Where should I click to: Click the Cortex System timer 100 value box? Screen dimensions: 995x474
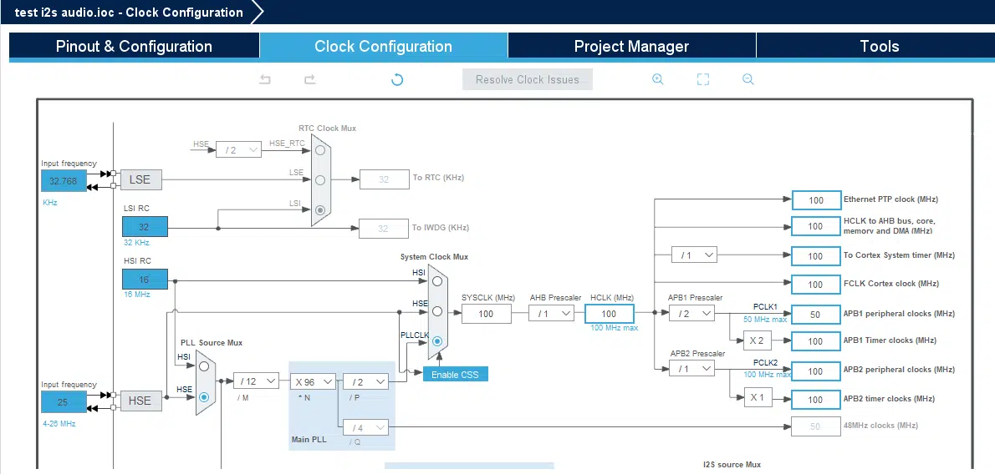pyautogui.click(x=815, y=256)
